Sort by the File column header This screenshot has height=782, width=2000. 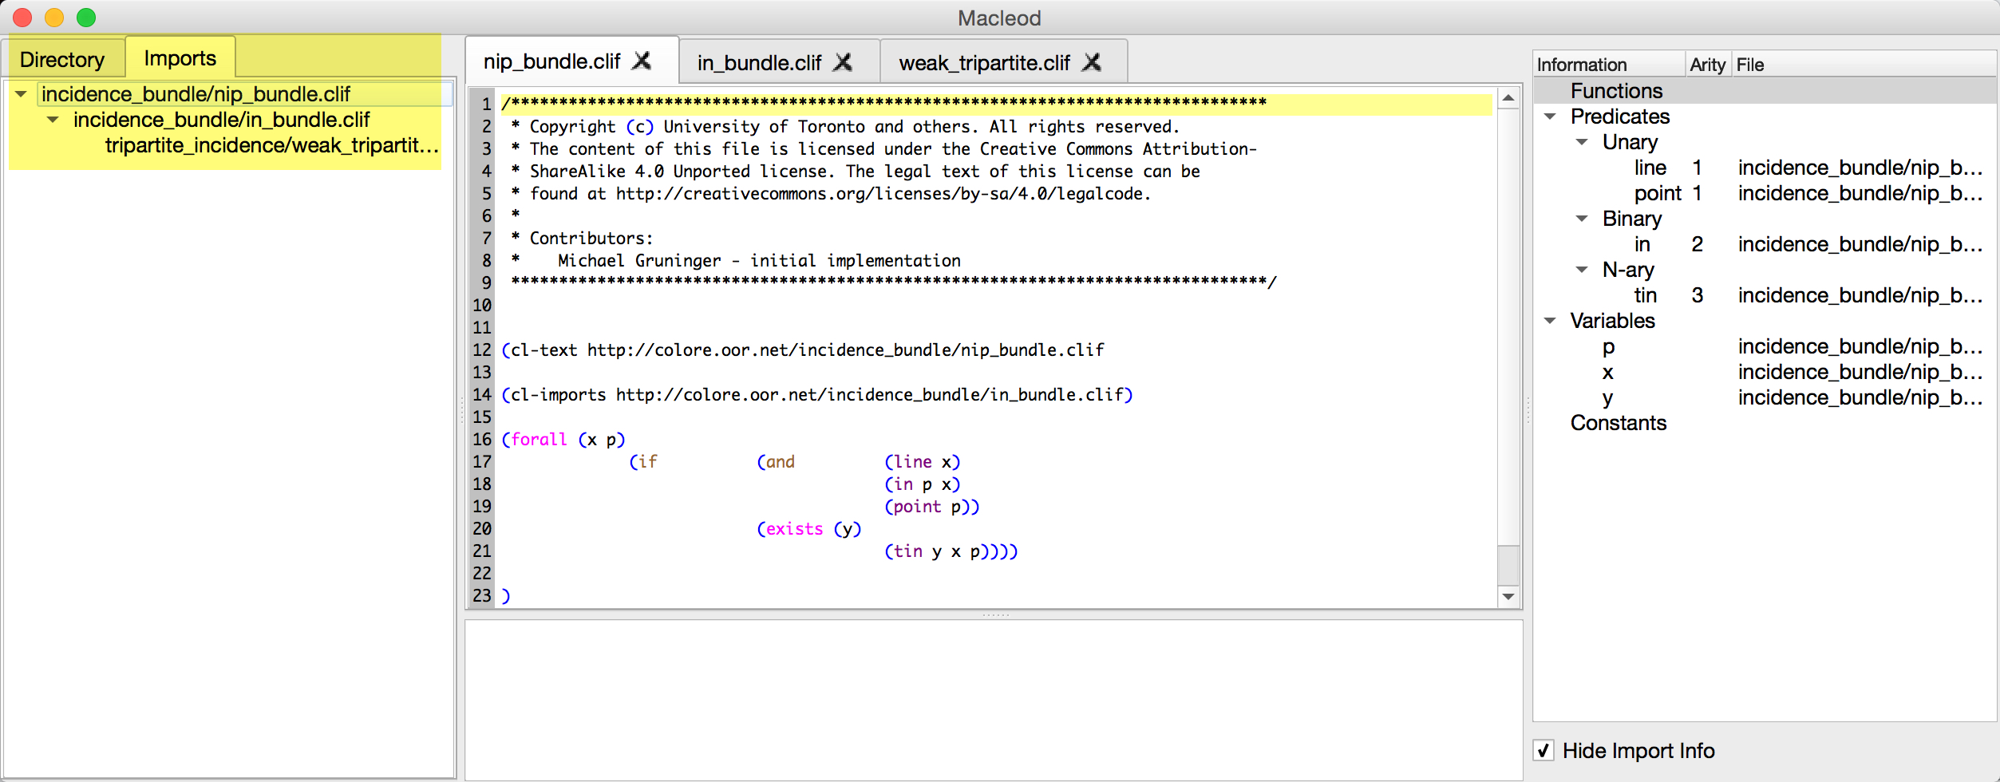1864,65
